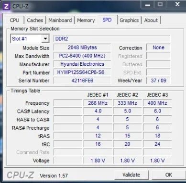Click the JEDEC #1 voltage 1.80 V
The width and height of the screenshot is (186, 183).
(98, 161)
